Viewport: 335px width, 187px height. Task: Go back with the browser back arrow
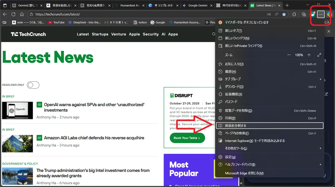tap(5, 14)
